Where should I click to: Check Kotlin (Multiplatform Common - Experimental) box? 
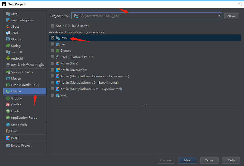(53, 76)
